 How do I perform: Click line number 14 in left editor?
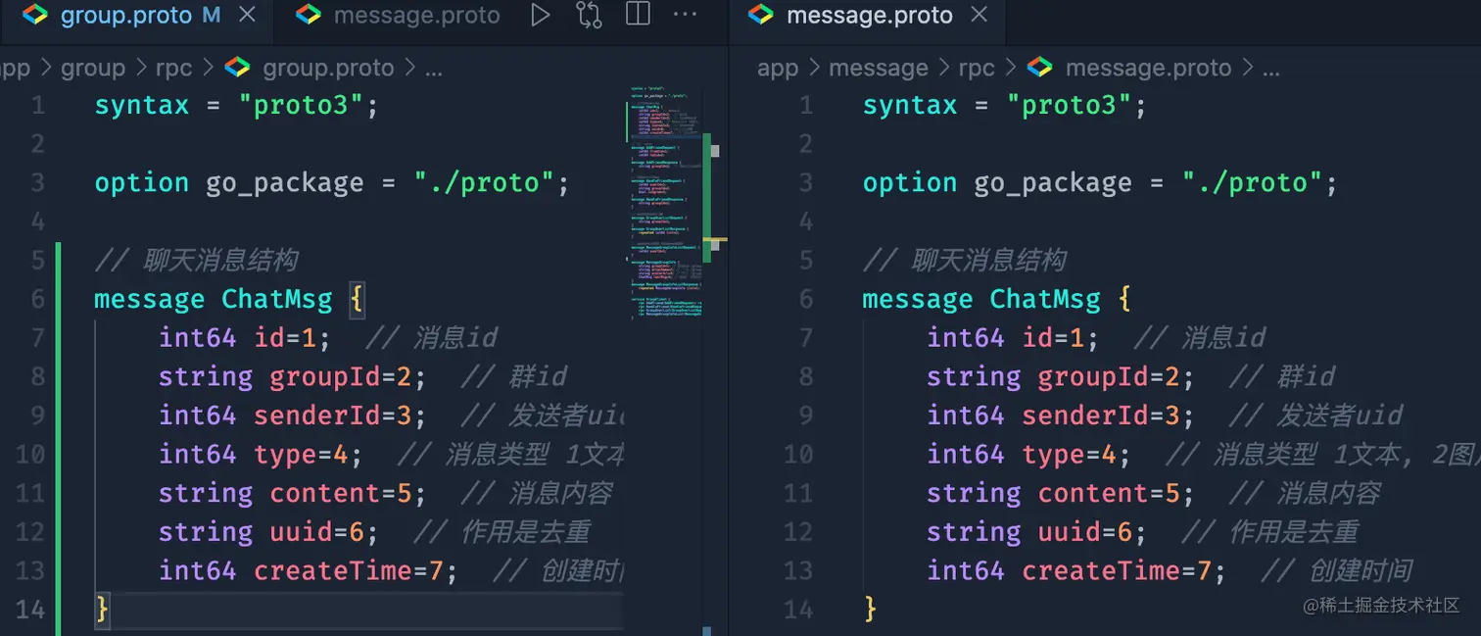click(30, 610)
